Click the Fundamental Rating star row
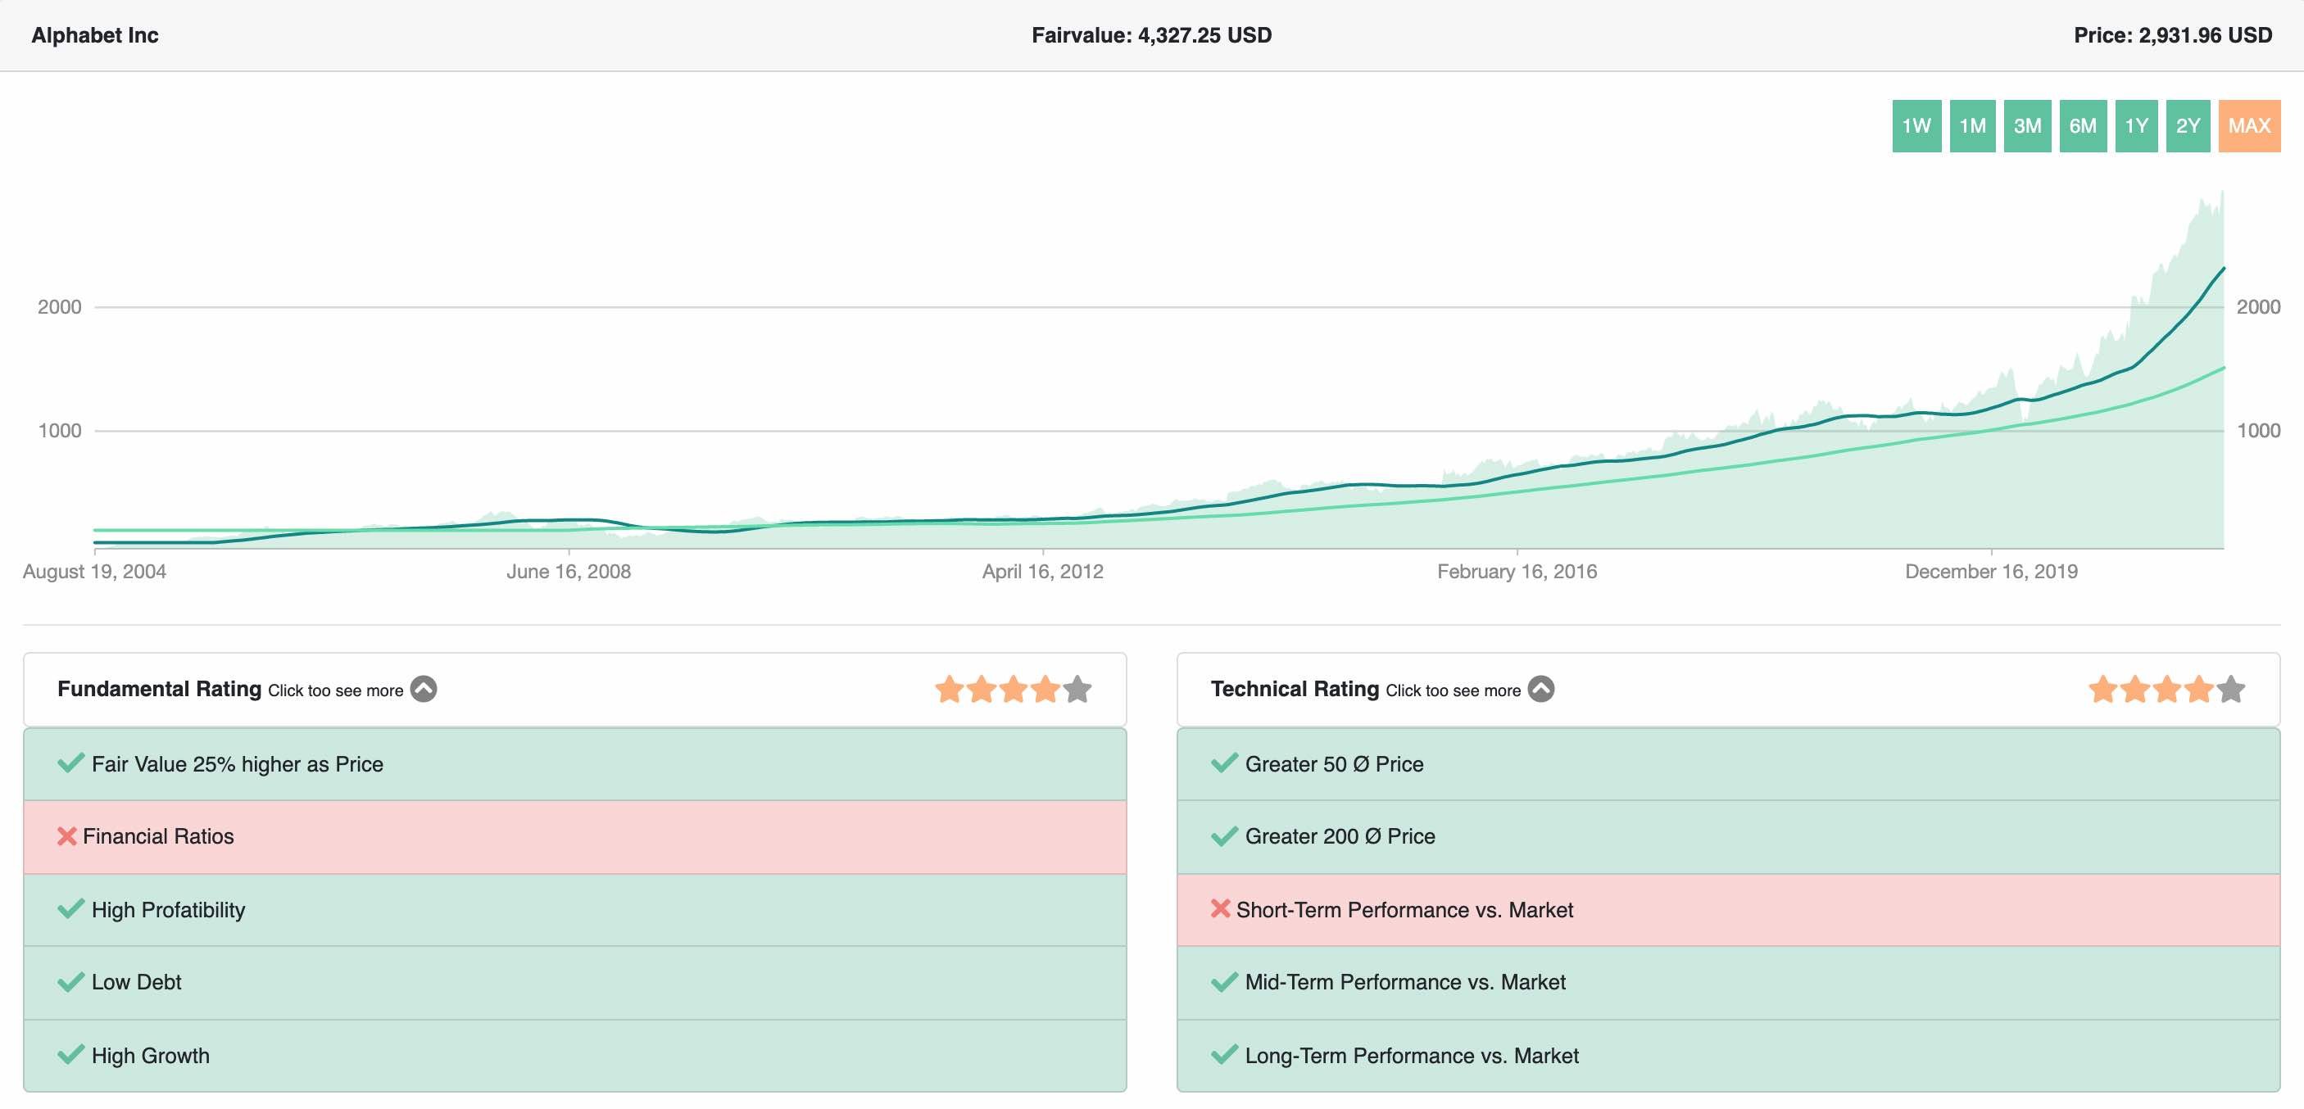 click(1013, 690)
